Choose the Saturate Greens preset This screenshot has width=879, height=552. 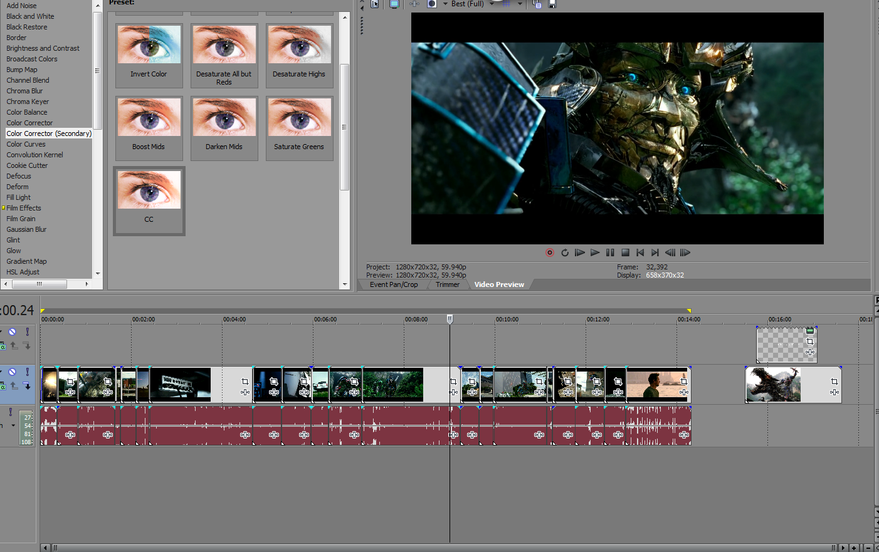(299, 128)
